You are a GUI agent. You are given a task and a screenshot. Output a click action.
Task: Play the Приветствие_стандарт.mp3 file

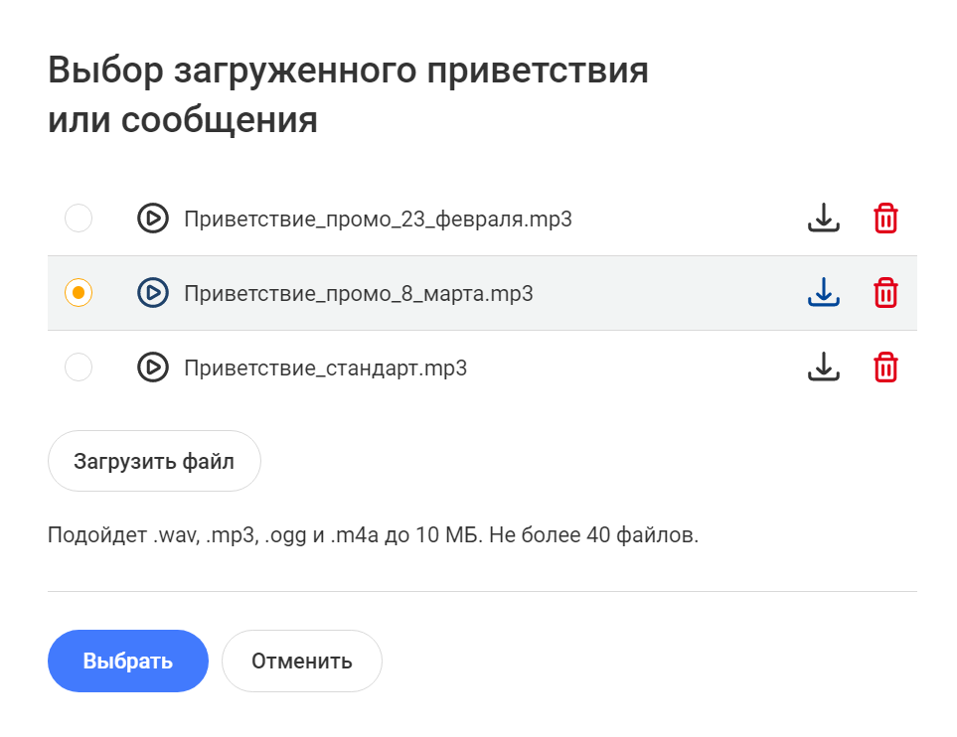(153, 368)
